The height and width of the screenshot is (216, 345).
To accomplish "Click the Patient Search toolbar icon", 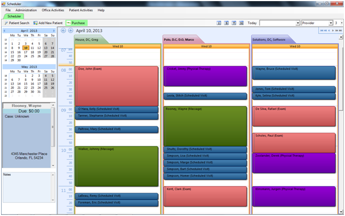I will click(6, 23).
